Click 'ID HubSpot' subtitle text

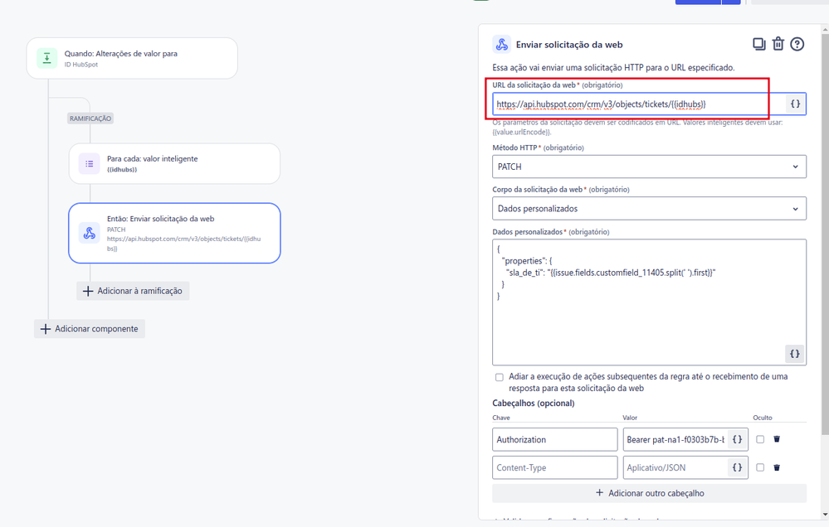(81, 65)
